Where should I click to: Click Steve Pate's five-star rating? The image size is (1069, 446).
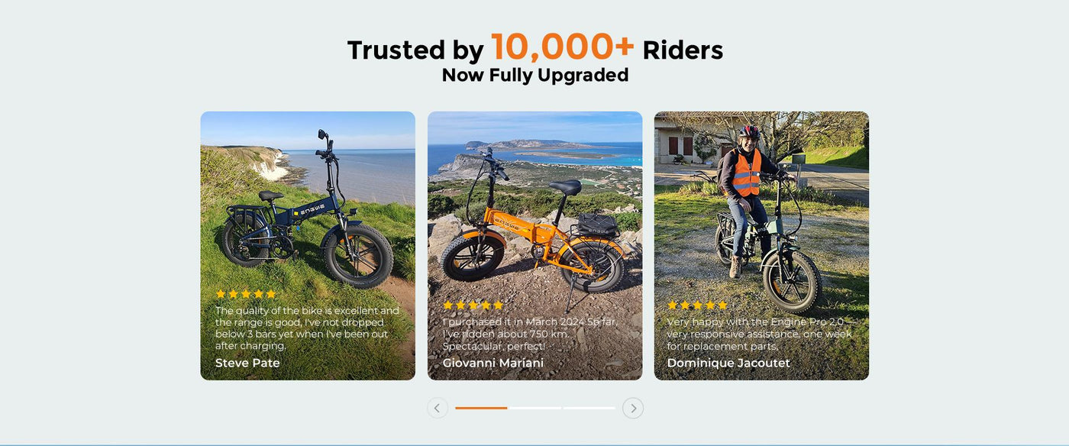[x=246, y=294]
